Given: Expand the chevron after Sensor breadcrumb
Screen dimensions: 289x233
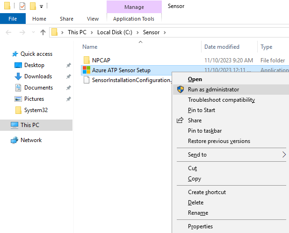Looking at the screenshot, I should point(165,33).
